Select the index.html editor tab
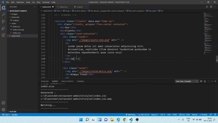 coord(47,7)
